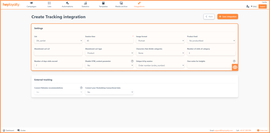Open the Abandoned cart type dropdown
This screenshot has height=133, width=270.
[109, 53]
